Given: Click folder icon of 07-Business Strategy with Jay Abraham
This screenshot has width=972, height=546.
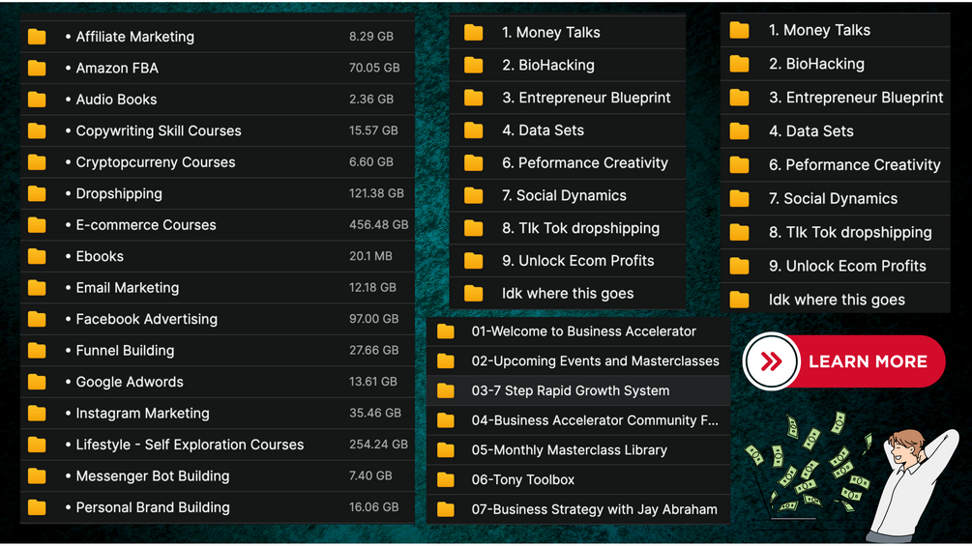Looking at the screenshot, I should tap(446, 509).
